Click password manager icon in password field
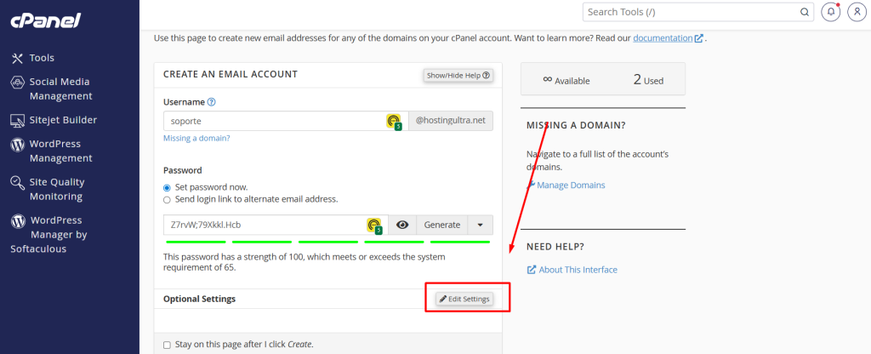 374,226
